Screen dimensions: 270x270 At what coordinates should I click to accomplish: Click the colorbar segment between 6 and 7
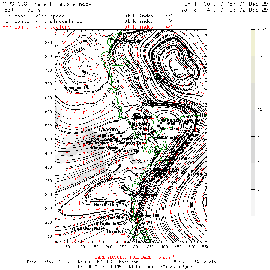253,203
